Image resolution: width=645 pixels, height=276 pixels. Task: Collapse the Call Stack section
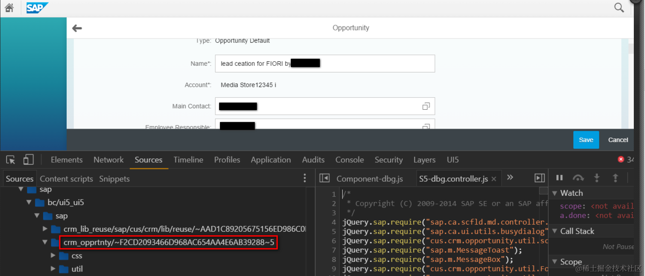click(x=555, y=231)
